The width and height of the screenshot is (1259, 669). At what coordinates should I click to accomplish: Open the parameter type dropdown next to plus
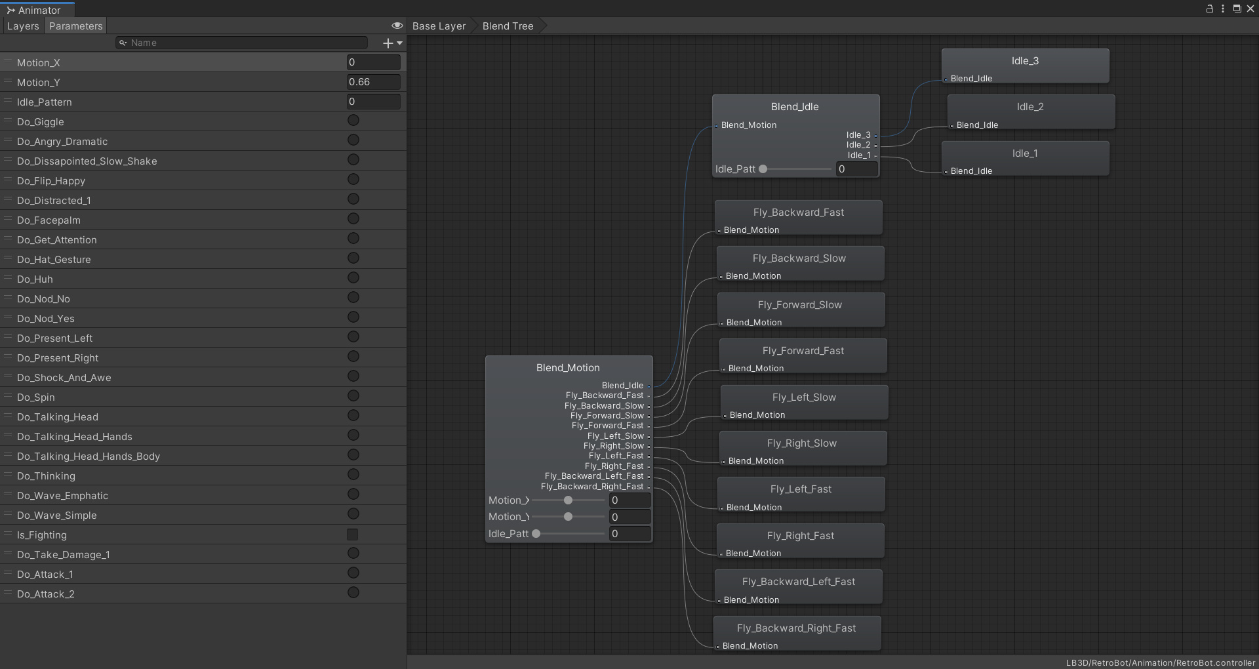tap(399, 43)
